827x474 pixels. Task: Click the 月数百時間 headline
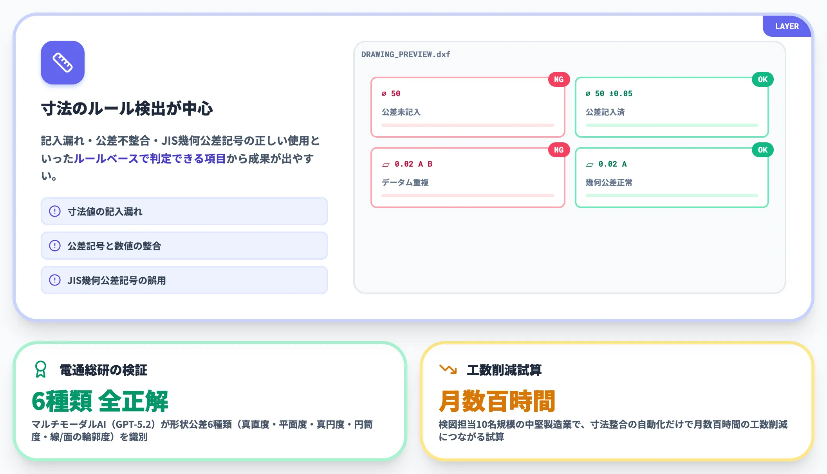click(x=497, y=401)
